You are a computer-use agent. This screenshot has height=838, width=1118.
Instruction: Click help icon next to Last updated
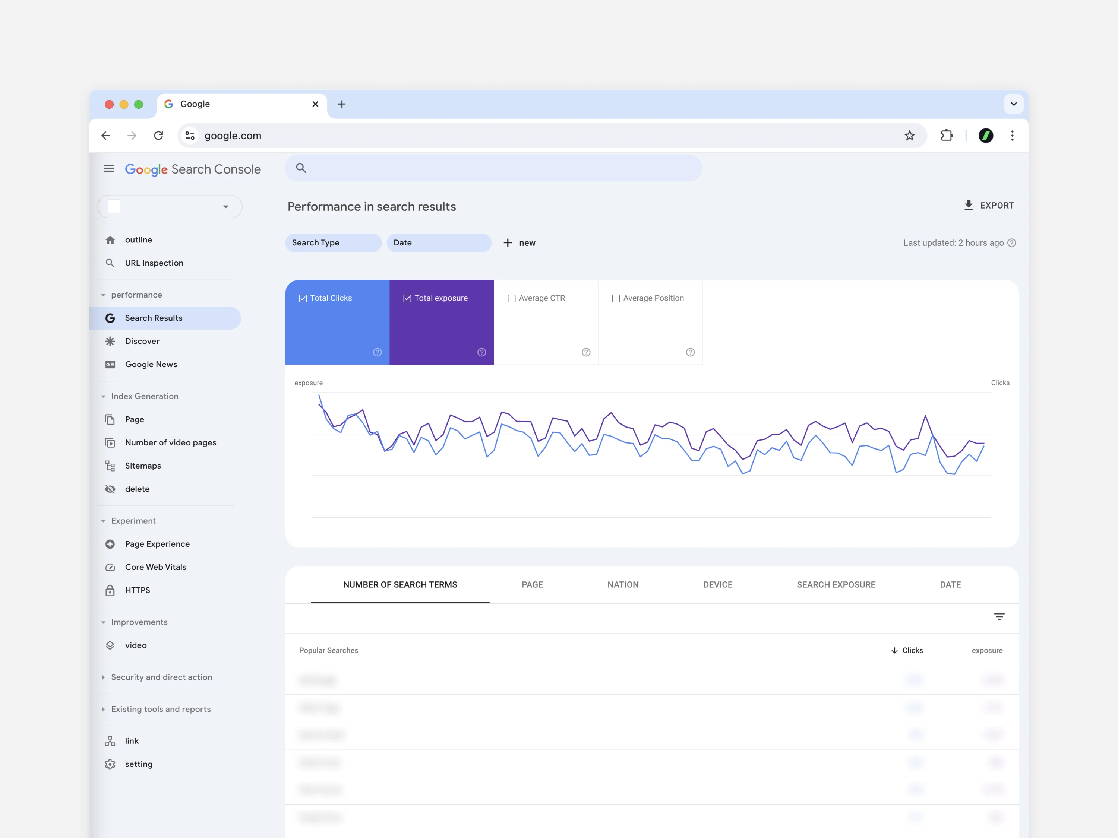[1011, 243]
